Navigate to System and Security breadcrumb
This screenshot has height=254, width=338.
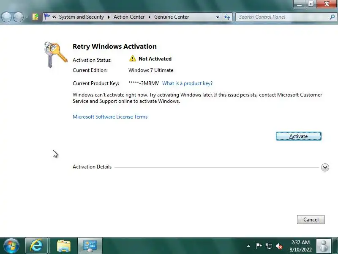pos(82,17)
